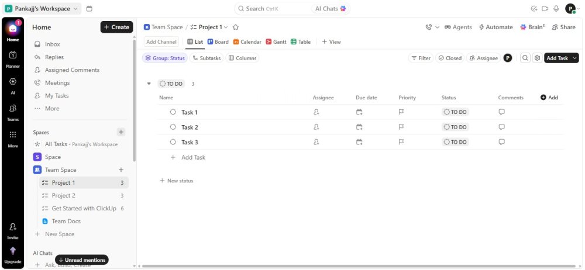
Task: Open the Add Task dropdown arrow
Action: [574, 58]
